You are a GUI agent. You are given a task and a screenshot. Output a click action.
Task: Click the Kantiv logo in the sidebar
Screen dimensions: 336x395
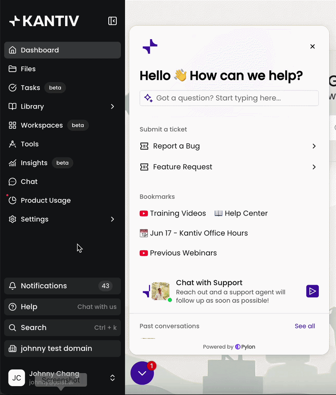[44, 21]
